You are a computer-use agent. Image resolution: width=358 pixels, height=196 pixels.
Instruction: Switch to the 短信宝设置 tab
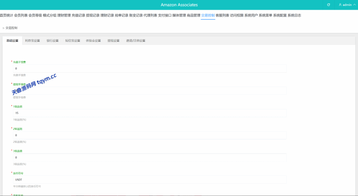[x=73, y=40]
